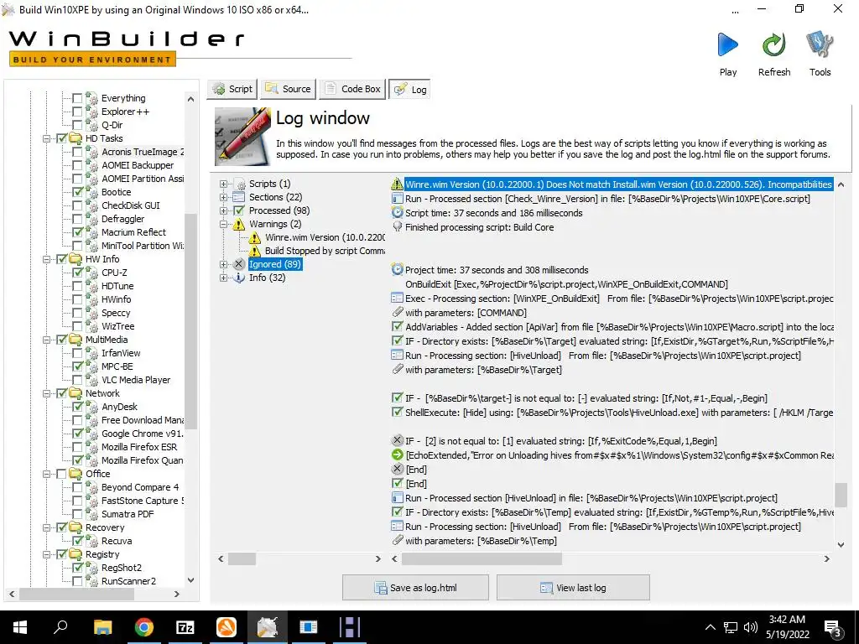The image size is (859, 644).
Task: Expand the Info (32) log node
Action: point(223,278)
